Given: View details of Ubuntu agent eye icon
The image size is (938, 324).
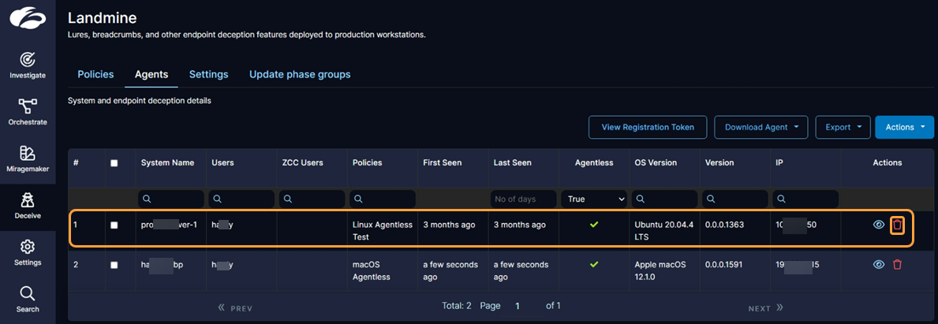Looking at the screenshot, I should 878,225.
